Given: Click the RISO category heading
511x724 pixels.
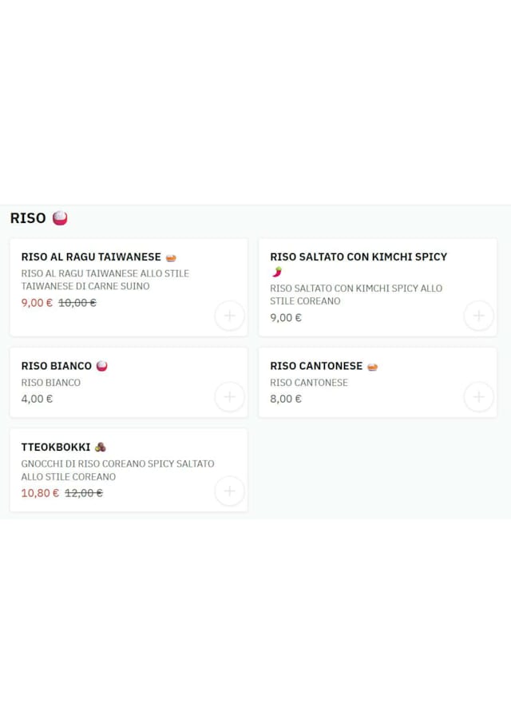Looking at the screenshot, I should (28, 218).
